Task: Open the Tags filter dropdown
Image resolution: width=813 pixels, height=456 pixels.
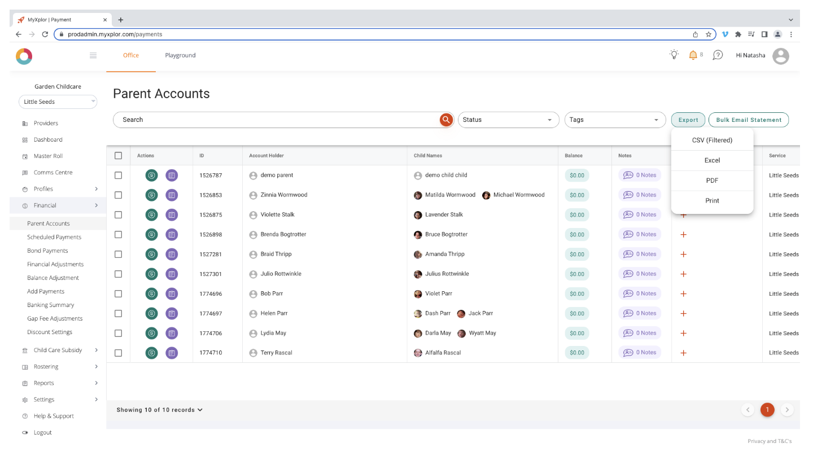Action: click(615, 119)
